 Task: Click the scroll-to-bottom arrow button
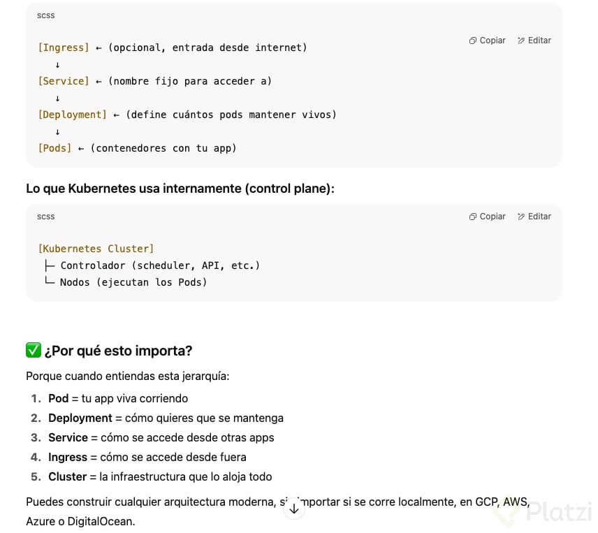coord(294,509)
